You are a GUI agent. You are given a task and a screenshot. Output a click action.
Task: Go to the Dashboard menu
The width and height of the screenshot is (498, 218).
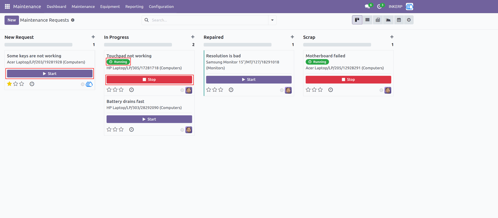pos(57,6)
